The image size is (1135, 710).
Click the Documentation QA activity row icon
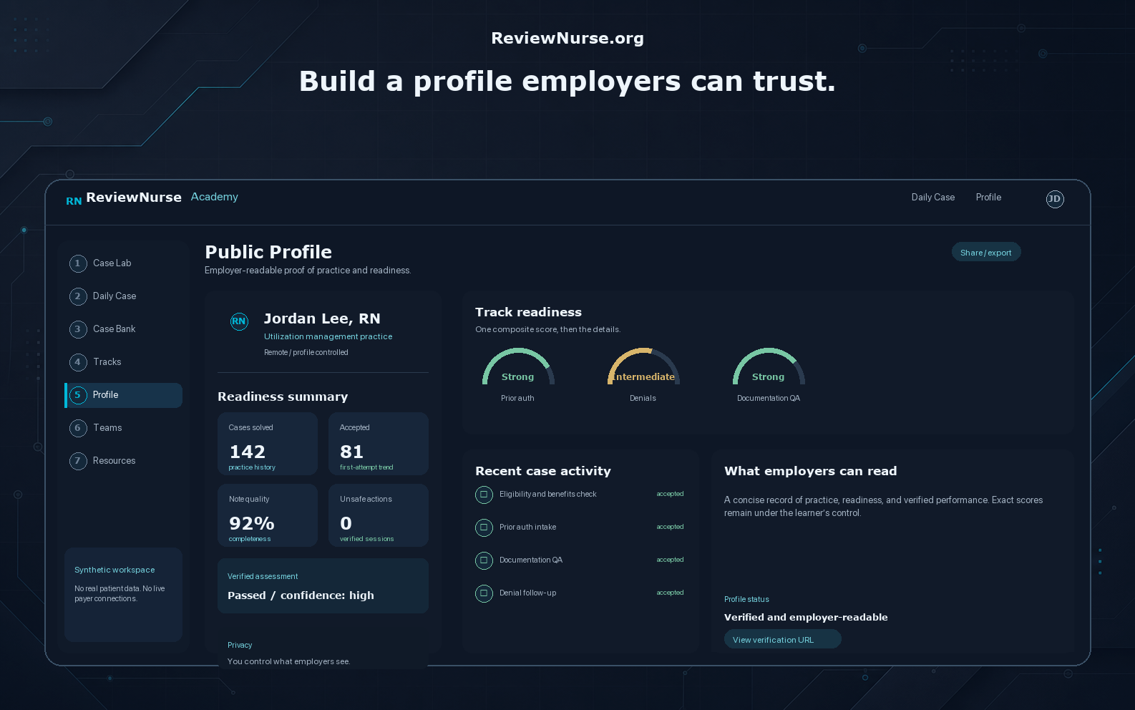click(484, 560)
